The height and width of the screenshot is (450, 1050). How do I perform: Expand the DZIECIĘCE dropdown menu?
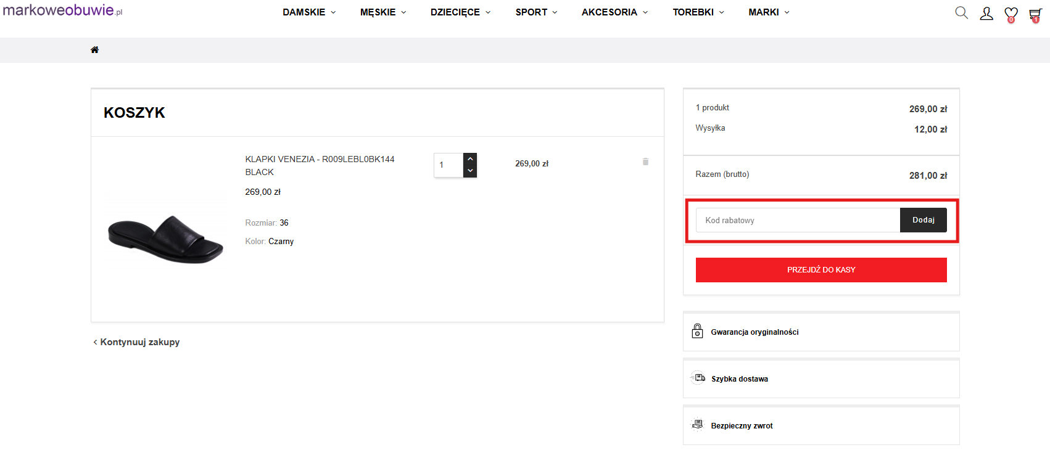[x=460, y=12]
